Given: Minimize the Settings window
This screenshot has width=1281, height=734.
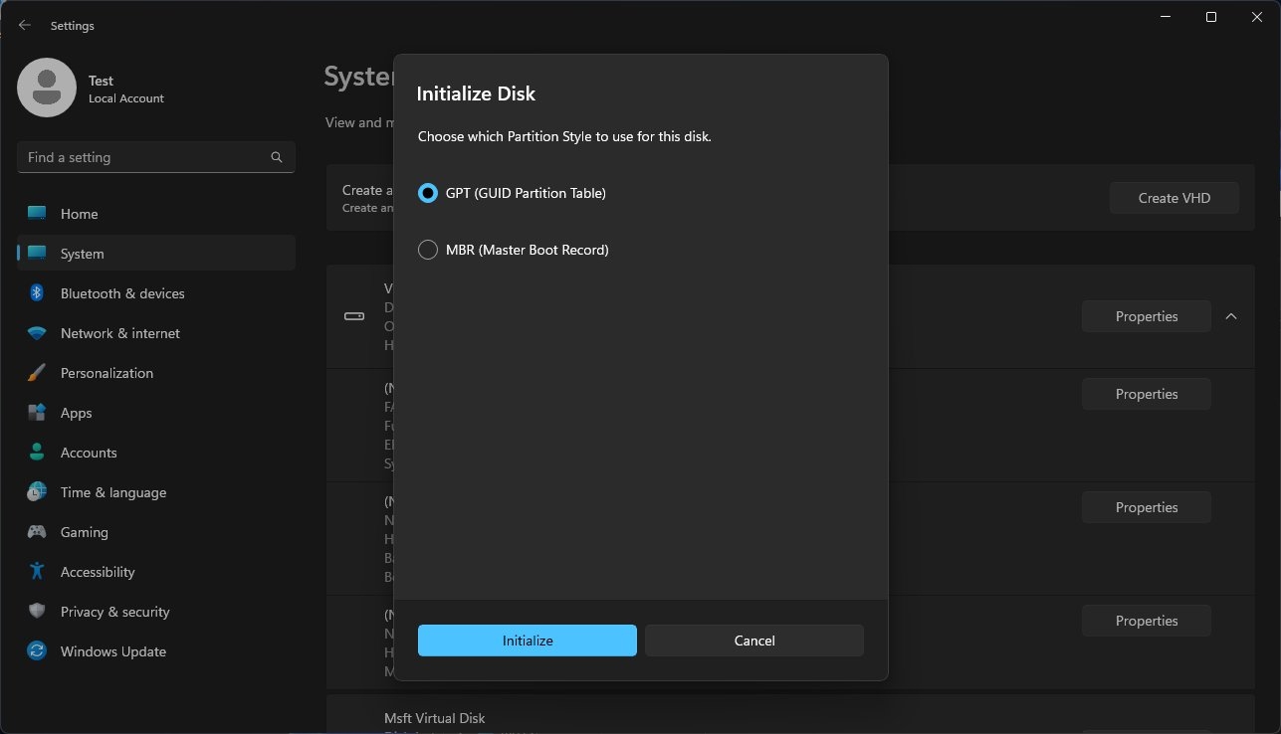Looking at the screenshot, I should [1165, 17].
